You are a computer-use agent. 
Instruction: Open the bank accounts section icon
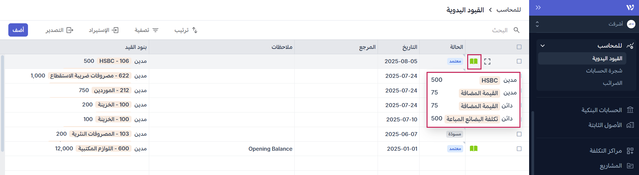[x=630, y=110]
